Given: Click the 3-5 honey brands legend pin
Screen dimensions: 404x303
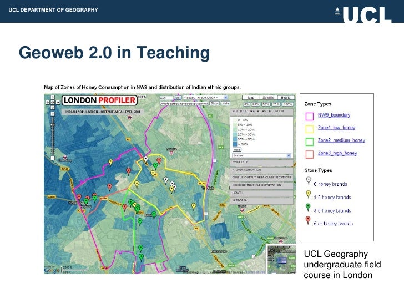Looking at the screenshot, I should (x=308, y=208).
